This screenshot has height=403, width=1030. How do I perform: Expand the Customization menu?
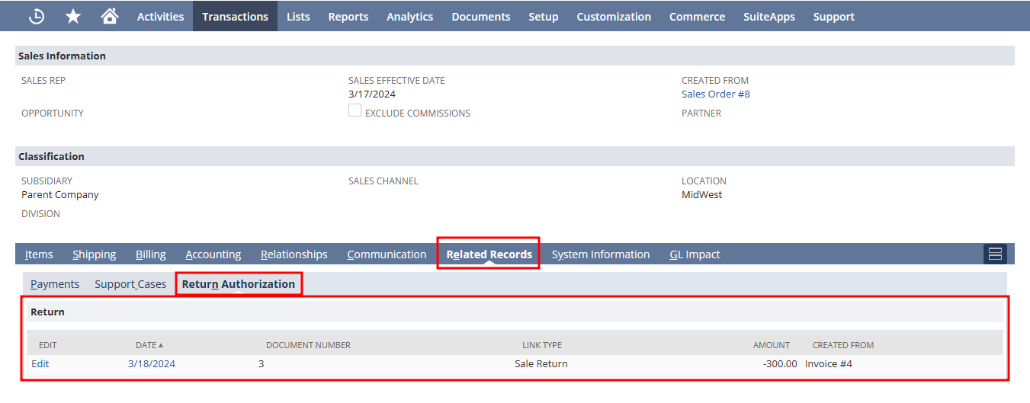614,16
